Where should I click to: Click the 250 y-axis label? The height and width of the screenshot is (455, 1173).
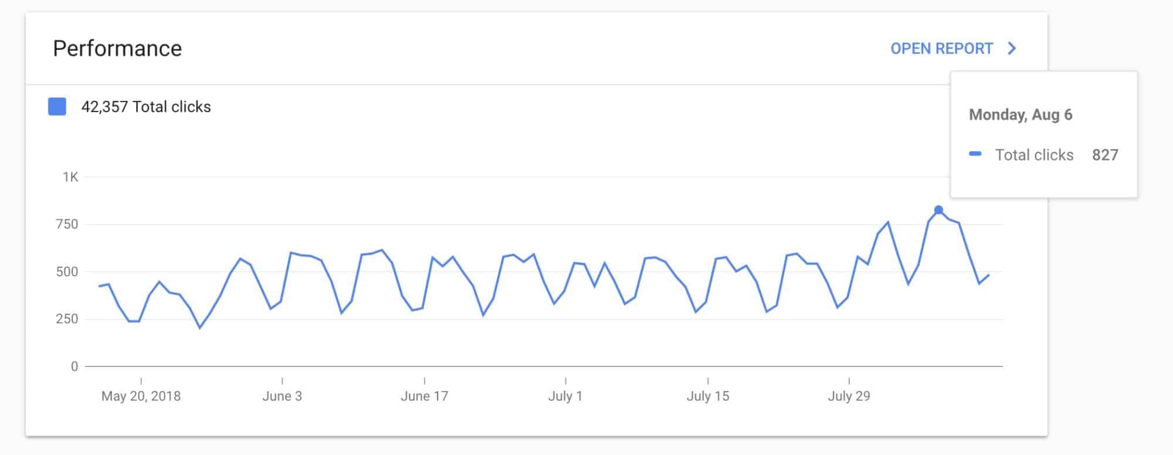tap(67, 319)
